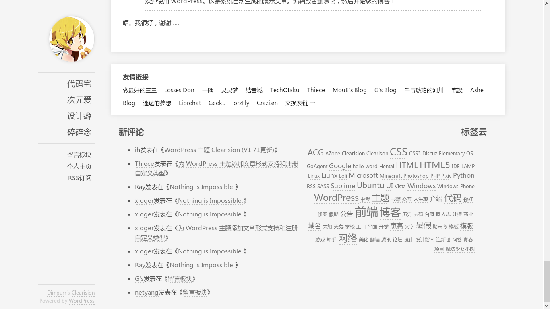Visit MouE's Blog friend link
The width and height of the screenshot is (550, 309).
tap(349, 90)
